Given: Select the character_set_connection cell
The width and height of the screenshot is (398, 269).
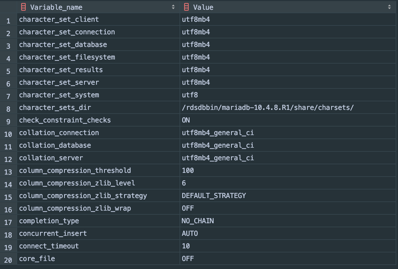Looking at the screenshot, I should 98,32.
